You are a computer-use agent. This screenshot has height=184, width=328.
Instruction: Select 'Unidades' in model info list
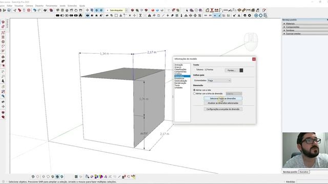coord(178,87)
